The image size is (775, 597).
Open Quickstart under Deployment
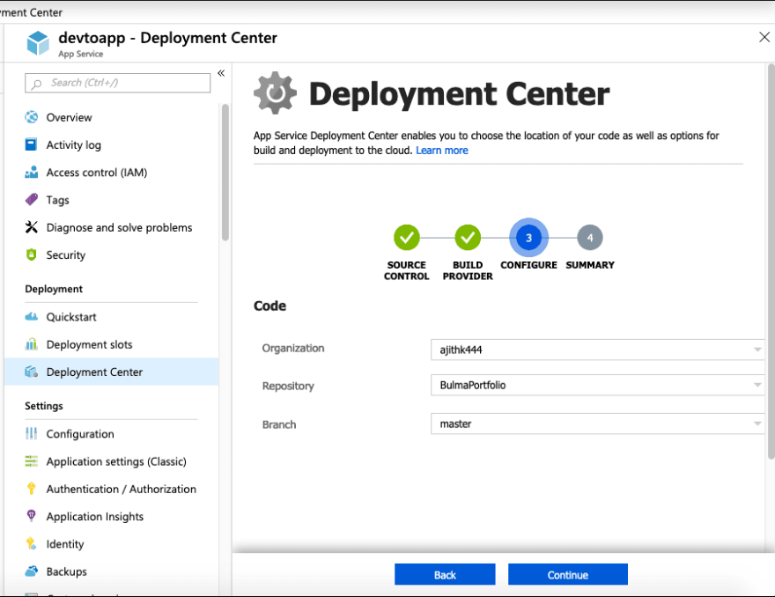click(112, 317)
